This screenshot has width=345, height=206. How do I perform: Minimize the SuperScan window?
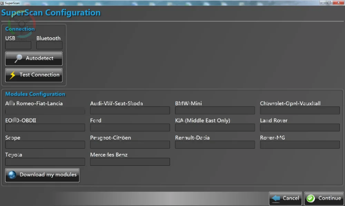[x=323, y=3]
